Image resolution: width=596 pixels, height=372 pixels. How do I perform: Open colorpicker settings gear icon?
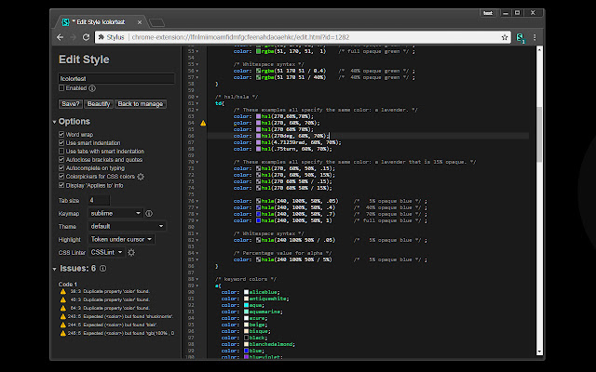tap(141, 176)
